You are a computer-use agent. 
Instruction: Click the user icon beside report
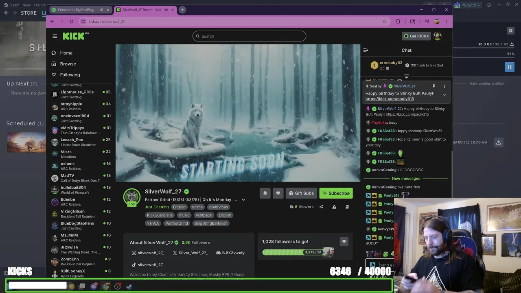point(347,207)
